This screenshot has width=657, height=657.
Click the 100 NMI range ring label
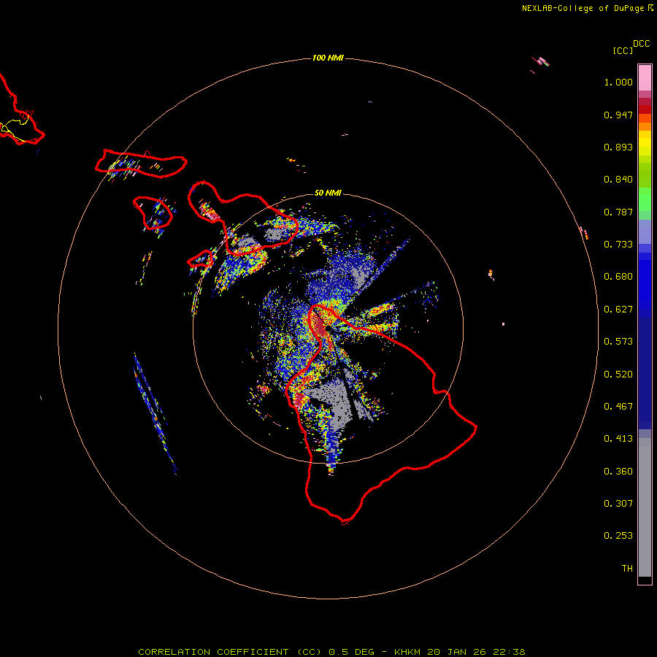(328, 58)
